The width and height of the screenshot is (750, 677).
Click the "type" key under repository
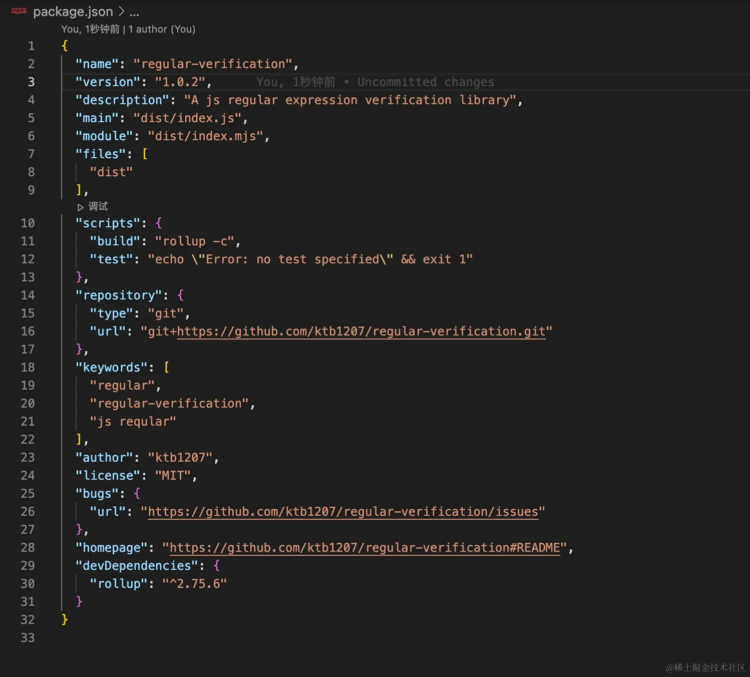click(112, 313)
